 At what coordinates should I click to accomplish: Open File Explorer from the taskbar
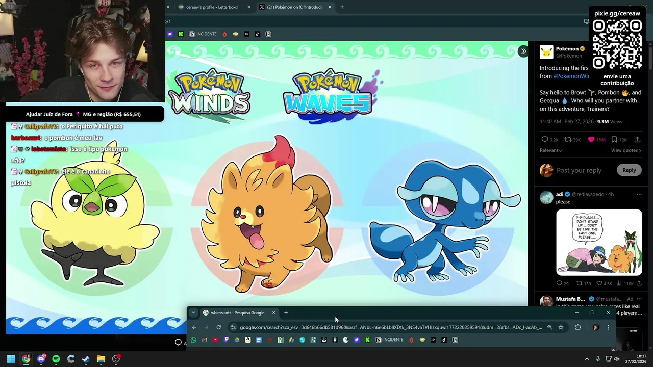(101, 359)
